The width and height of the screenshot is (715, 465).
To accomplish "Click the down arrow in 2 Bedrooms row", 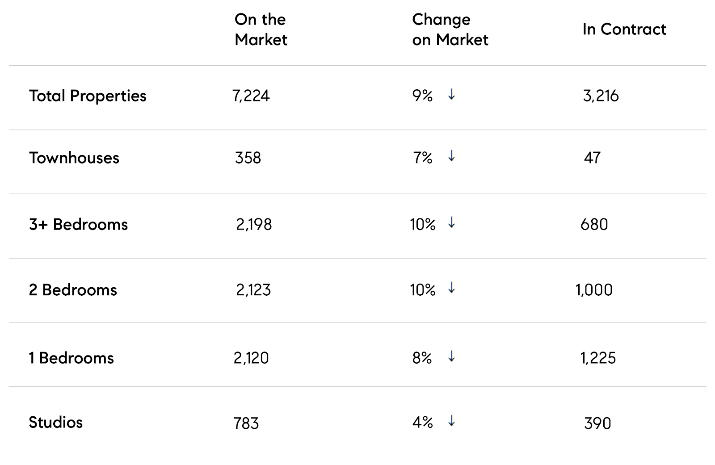I will [x=451, y=288].
